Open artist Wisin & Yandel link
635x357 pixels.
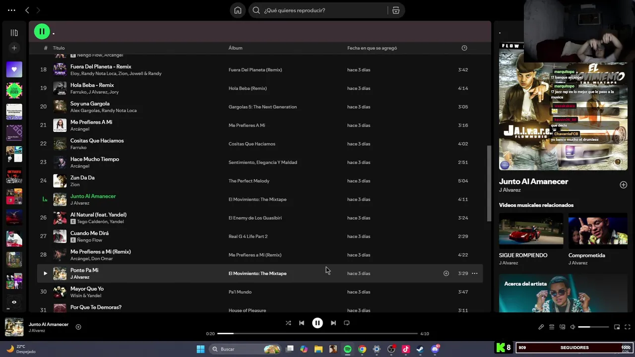click(x=86, y=296)
